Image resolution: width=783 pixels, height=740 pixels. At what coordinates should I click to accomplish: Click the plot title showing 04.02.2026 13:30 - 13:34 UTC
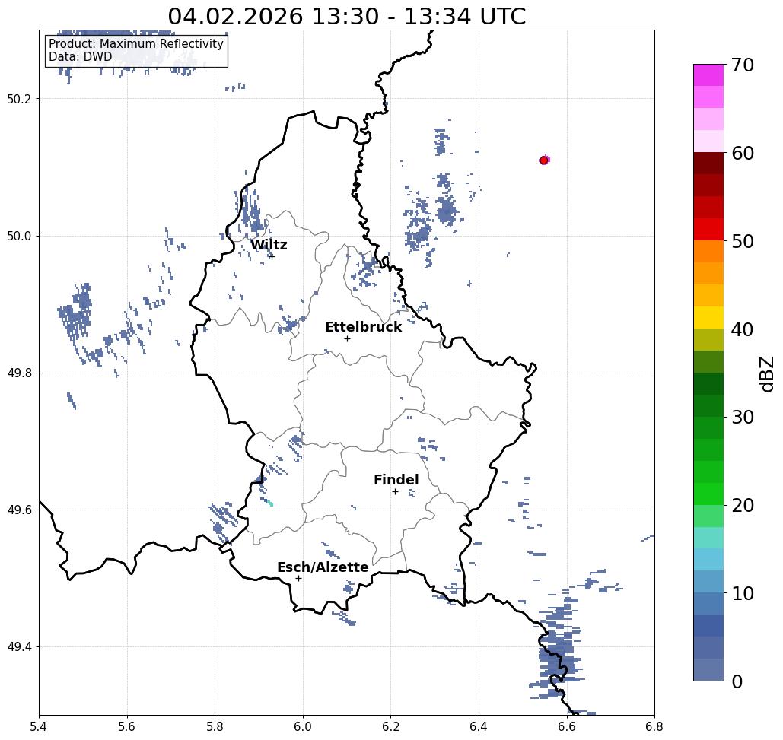(x=346, y=17)
